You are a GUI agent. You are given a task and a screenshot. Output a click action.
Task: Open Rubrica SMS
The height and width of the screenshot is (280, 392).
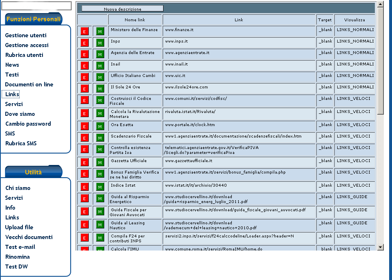[21, 143]
